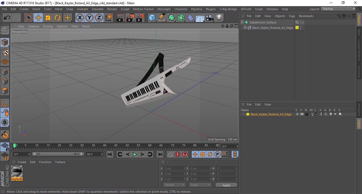The width and height of the screenshot is (362, 194).
Task: Switch to the Attributes side tab
Action: click(359, 110)
